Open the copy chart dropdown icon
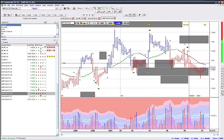 click(x=9, y=15)
